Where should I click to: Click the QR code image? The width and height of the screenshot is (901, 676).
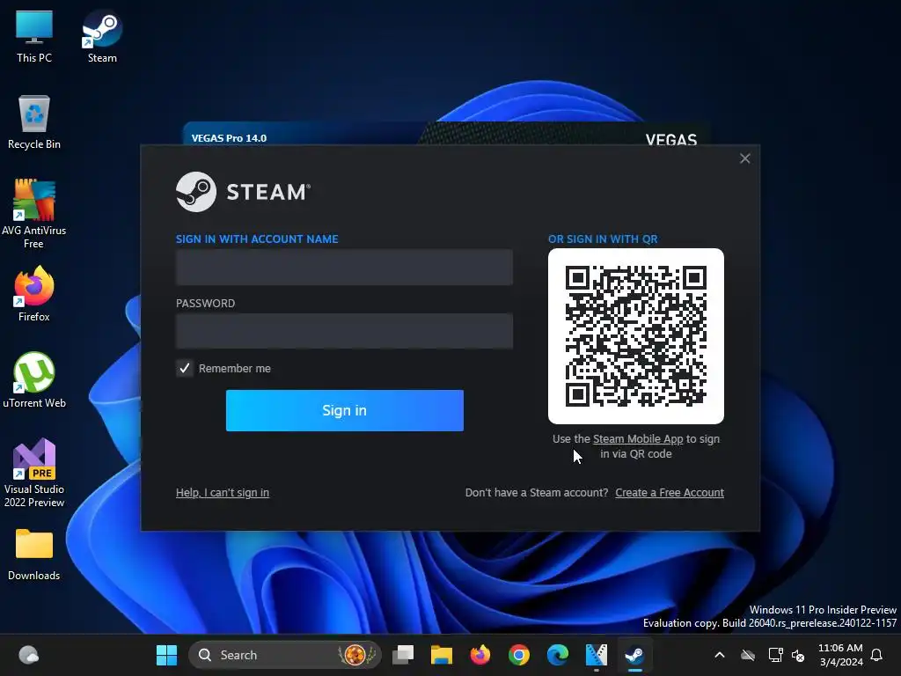pos(635,336)
